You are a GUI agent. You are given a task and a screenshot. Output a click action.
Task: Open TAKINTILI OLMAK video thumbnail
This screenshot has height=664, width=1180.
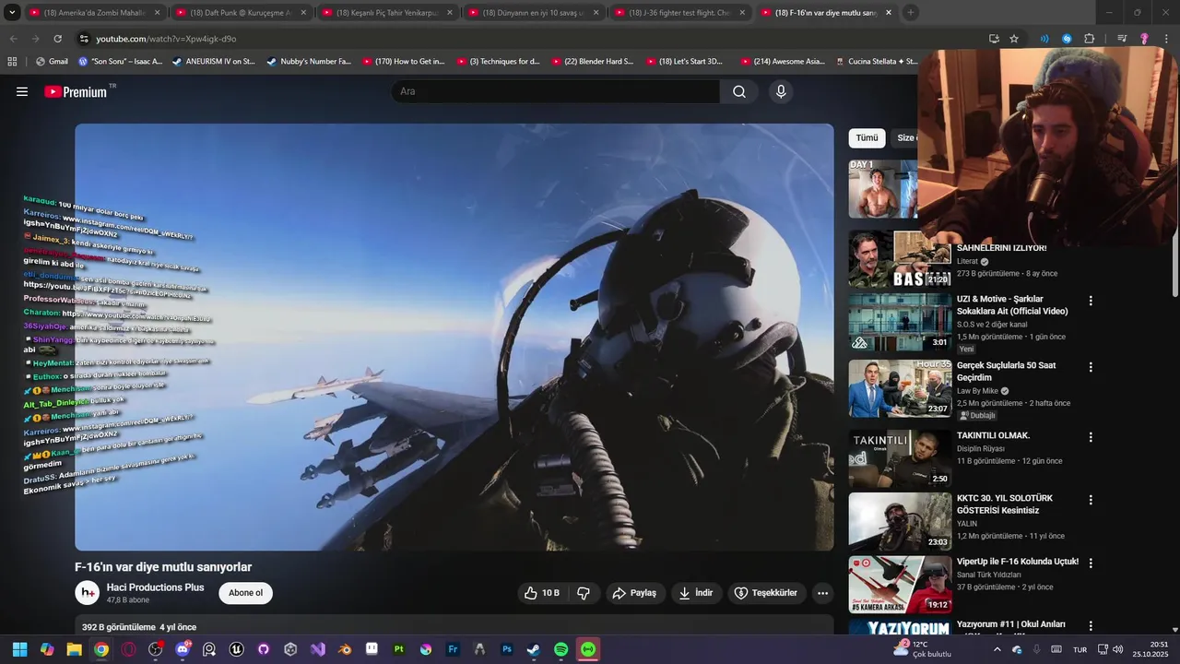[x=900, y=458]
